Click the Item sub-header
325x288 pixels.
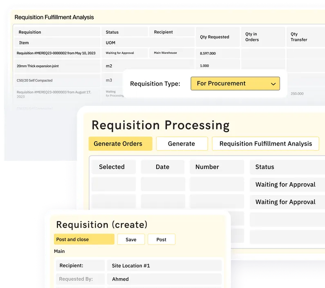click(x=57, y=42)
